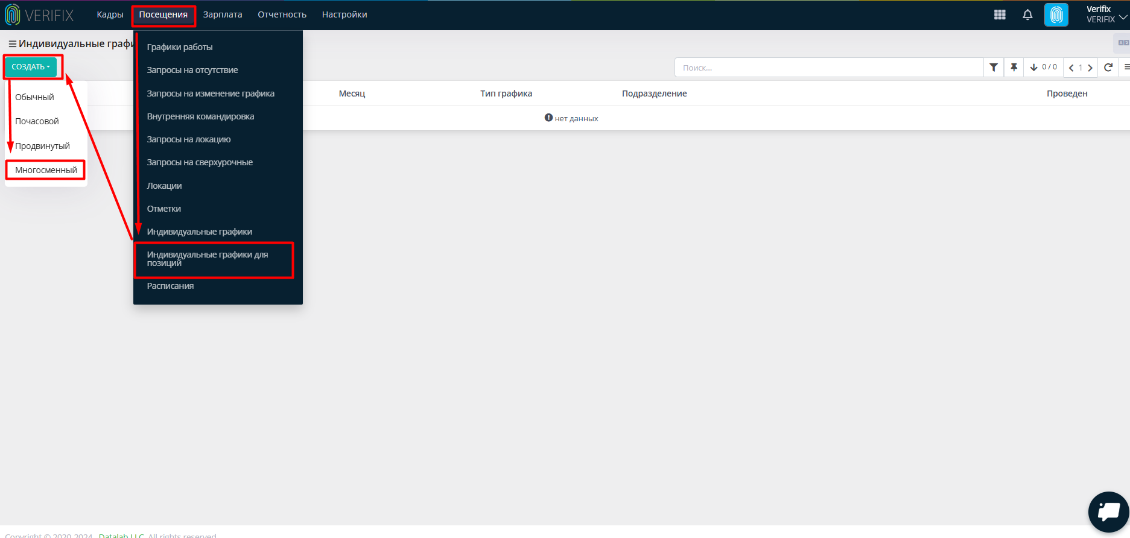Click the language translate icon
The image size is (1130, 538).
pyautogui.click(x=1123, y=43)
